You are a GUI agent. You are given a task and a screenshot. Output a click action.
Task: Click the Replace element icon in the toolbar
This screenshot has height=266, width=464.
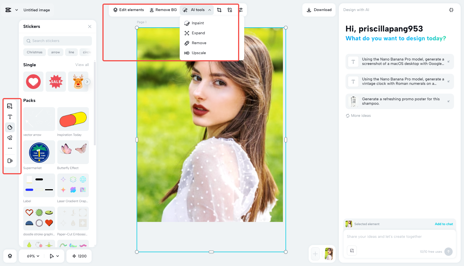pos(230,10)
